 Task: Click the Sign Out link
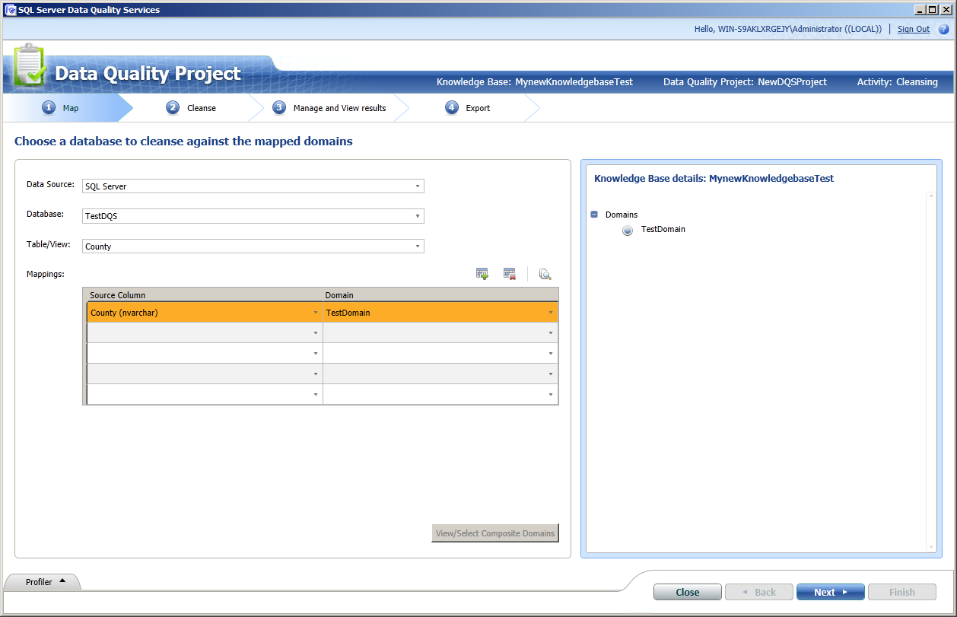click(x=913, y=28)
